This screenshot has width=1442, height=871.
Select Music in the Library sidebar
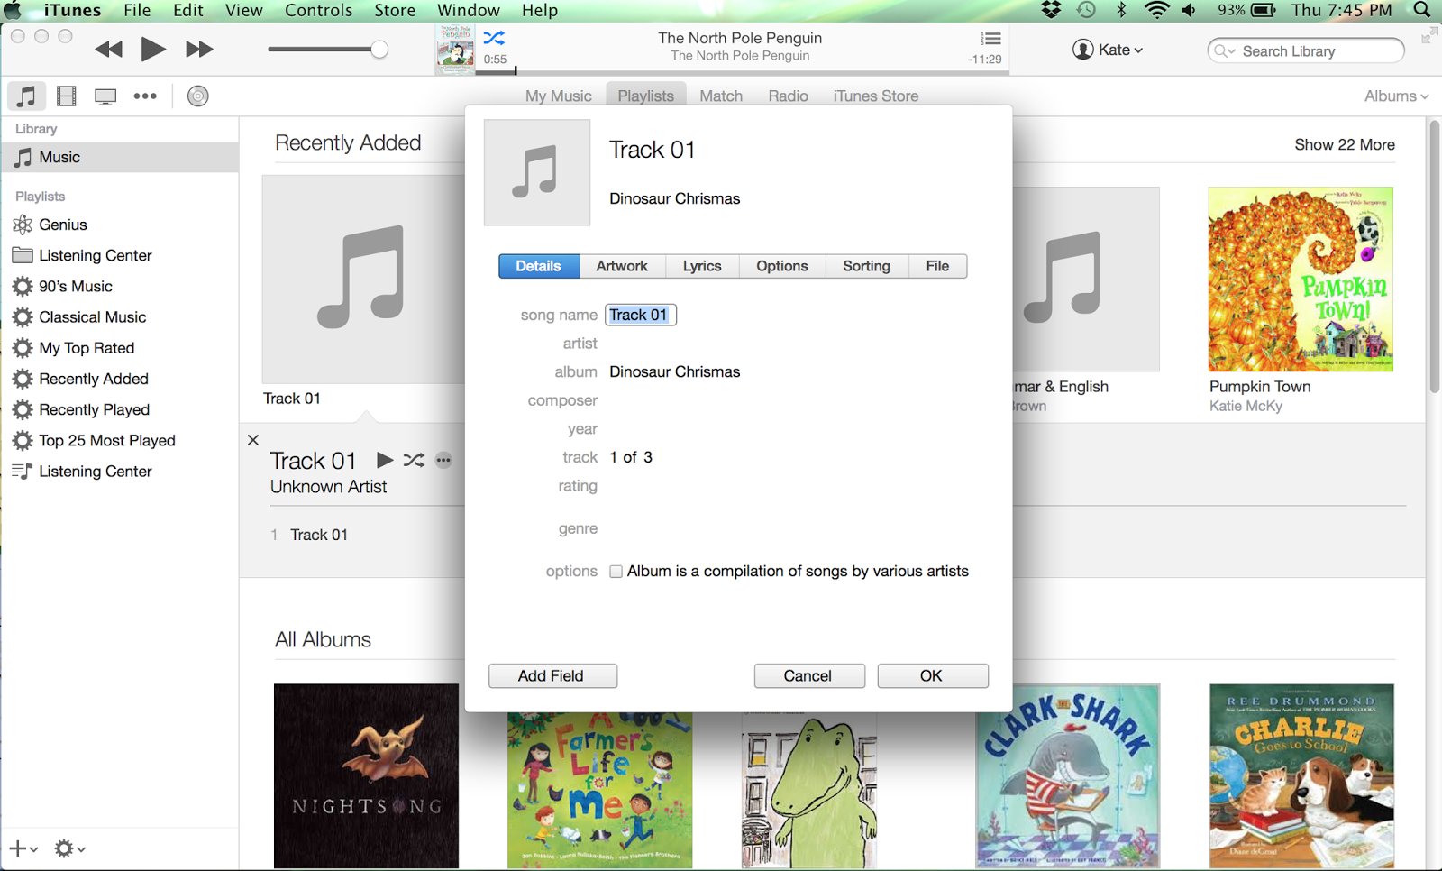pos(119,157)
